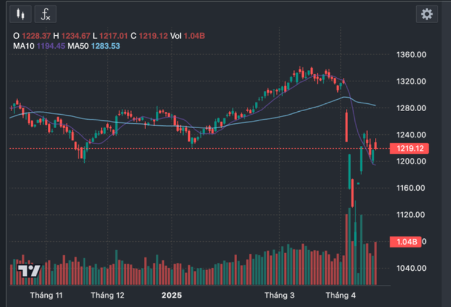This screenshot has width=451, height=307.
Task: Open the fx indicators menu
Action: click(45, 14)
